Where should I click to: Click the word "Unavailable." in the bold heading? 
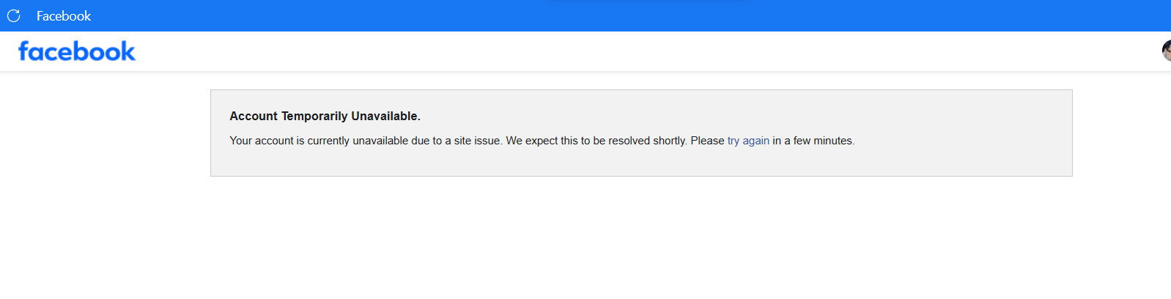[x=385, y=116]
